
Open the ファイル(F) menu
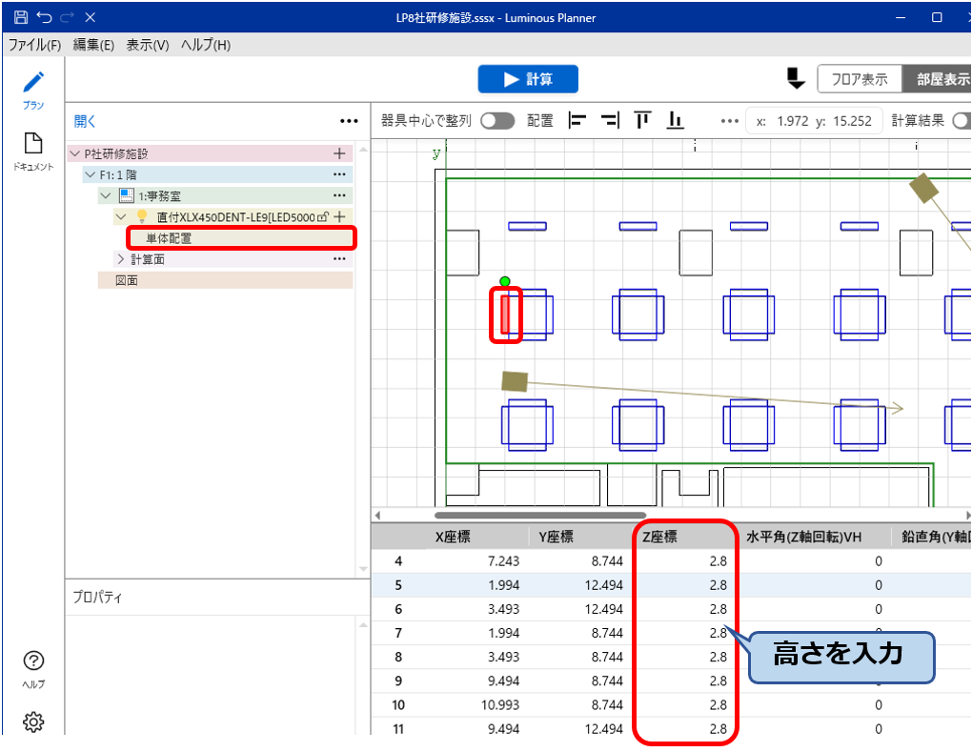[x=34, y=45]
